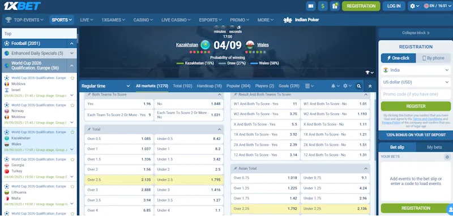Select Popular (304) tab
The image size is (453, 216).
coord(238,86)
